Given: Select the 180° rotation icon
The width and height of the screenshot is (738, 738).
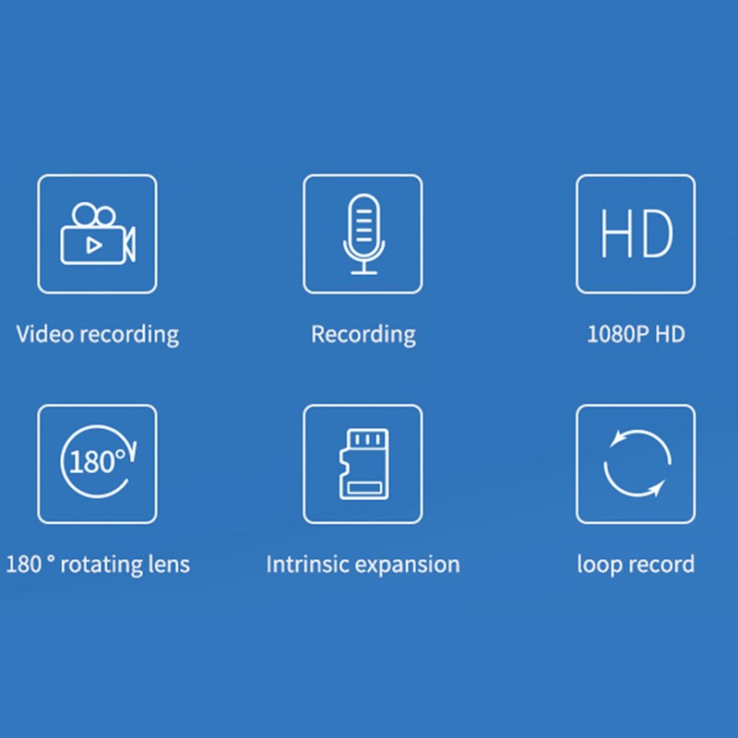Looking at the screenshot, I should point(98,464).
